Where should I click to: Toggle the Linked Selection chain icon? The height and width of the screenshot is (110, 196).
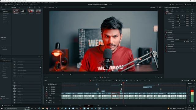(116, 81)
